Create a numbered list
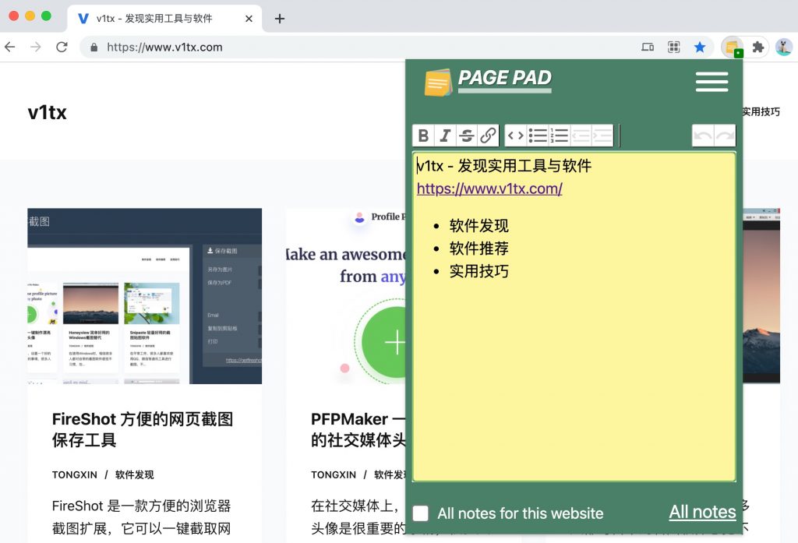This screenshot has width=798, height=543. pyautogui.click(x=559, y=136)
